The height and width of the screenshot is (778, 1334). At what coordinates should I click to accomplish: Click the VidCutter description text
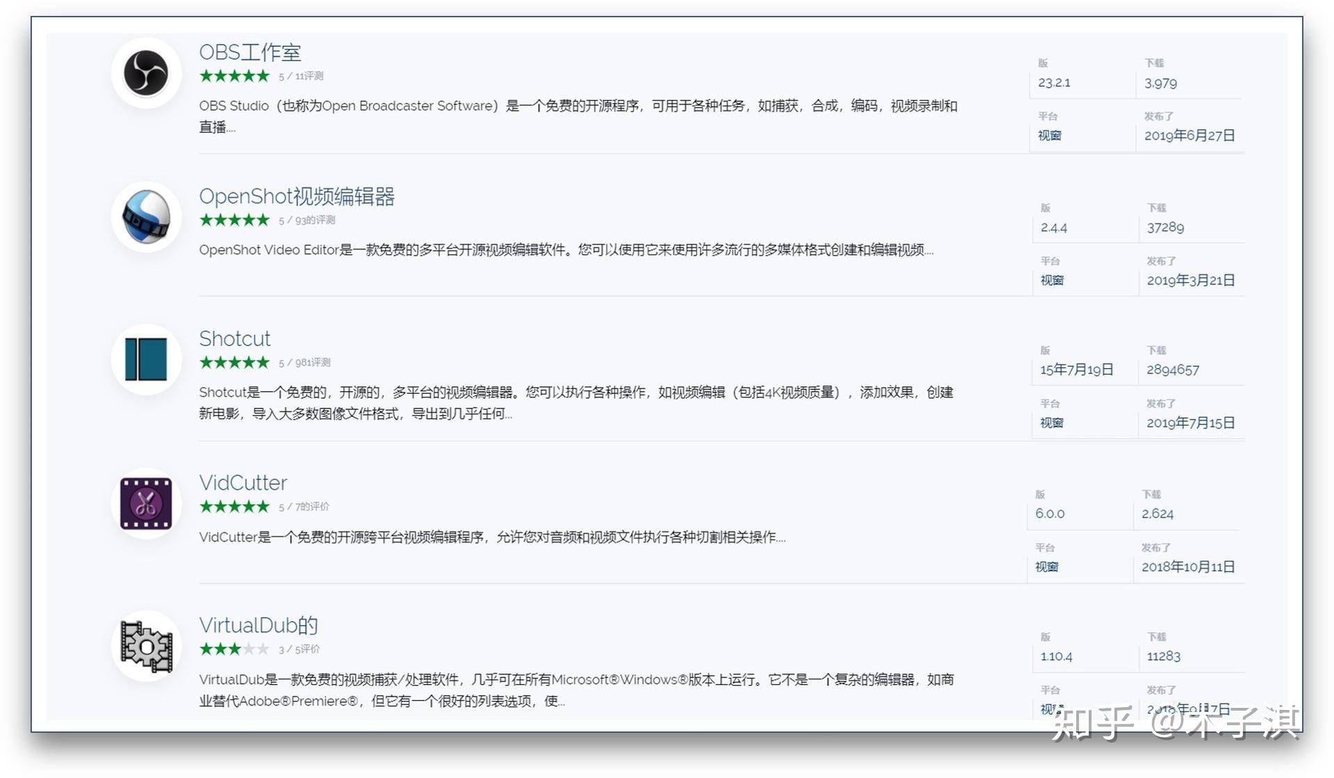pyautogui.click(x=492, y=537)
